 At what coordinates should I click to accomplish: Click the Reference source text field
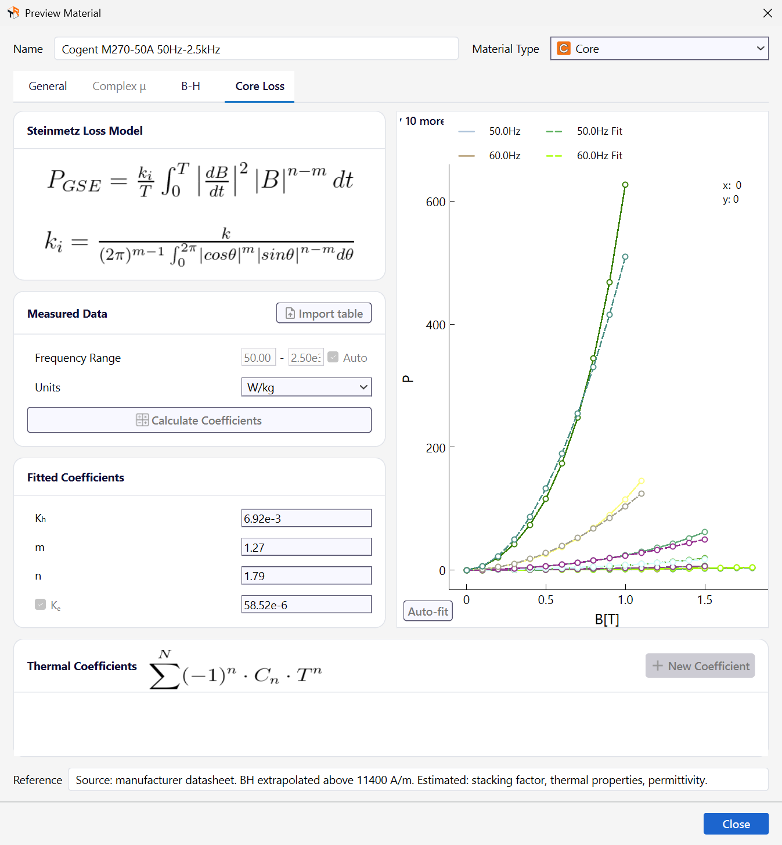point(418,779)
